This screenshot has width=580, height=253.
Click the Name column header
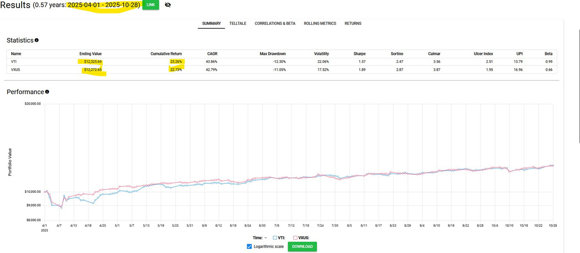pyautogui.click(x=16, y=54)
